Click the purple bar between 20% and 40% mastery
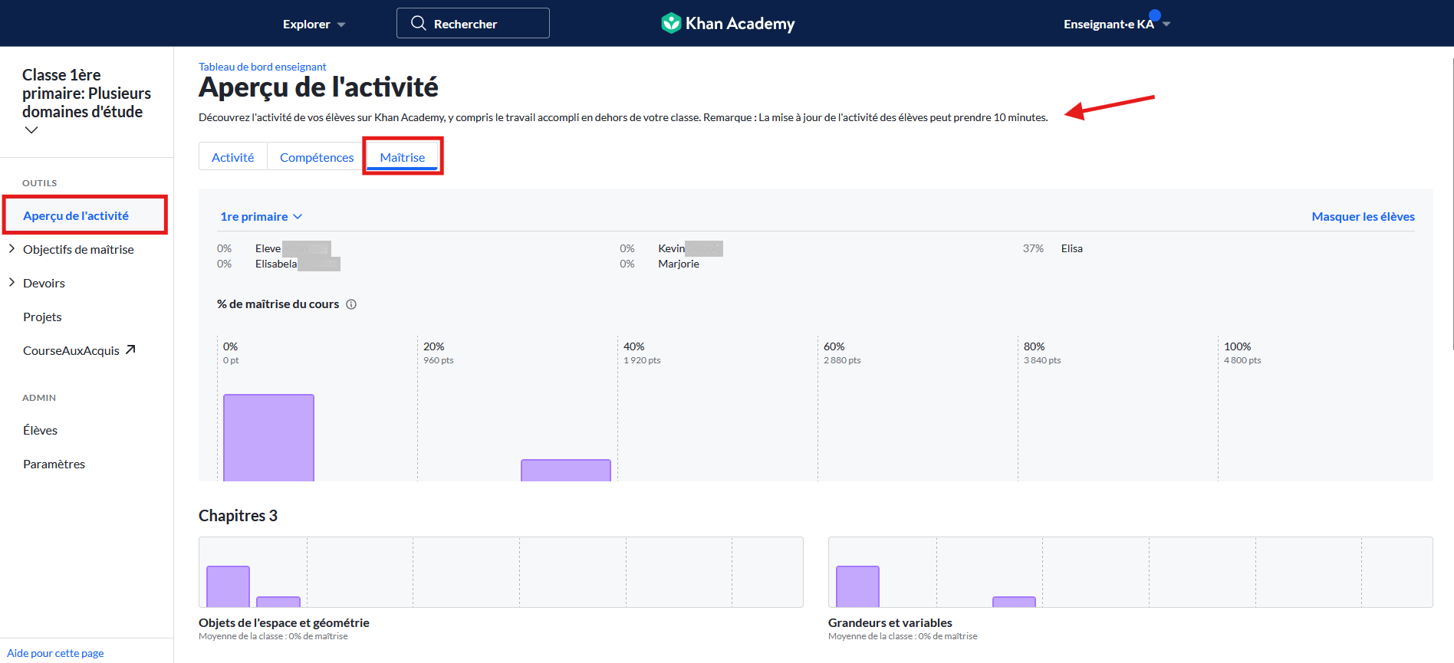Screen dimensions: 1454x663 [566, 470]
